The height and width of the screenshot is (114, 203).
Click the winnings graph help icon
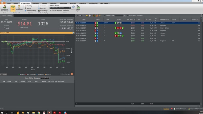click(x=73, y=33)
